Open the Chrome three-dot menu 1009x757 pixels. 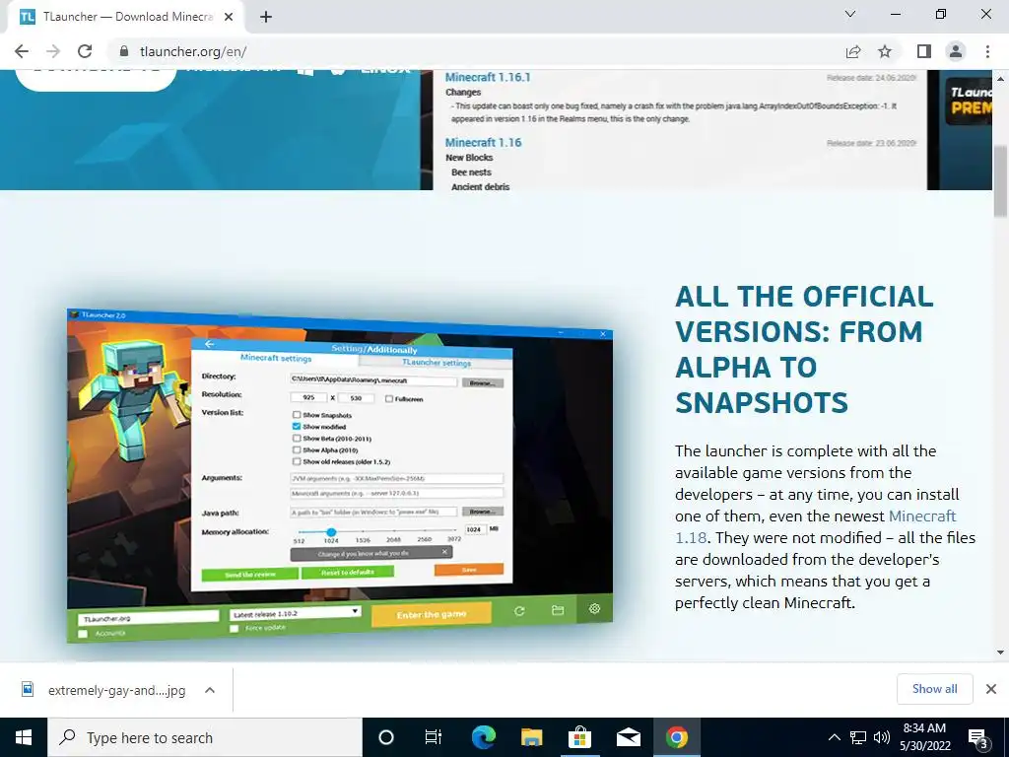point(987,51)
